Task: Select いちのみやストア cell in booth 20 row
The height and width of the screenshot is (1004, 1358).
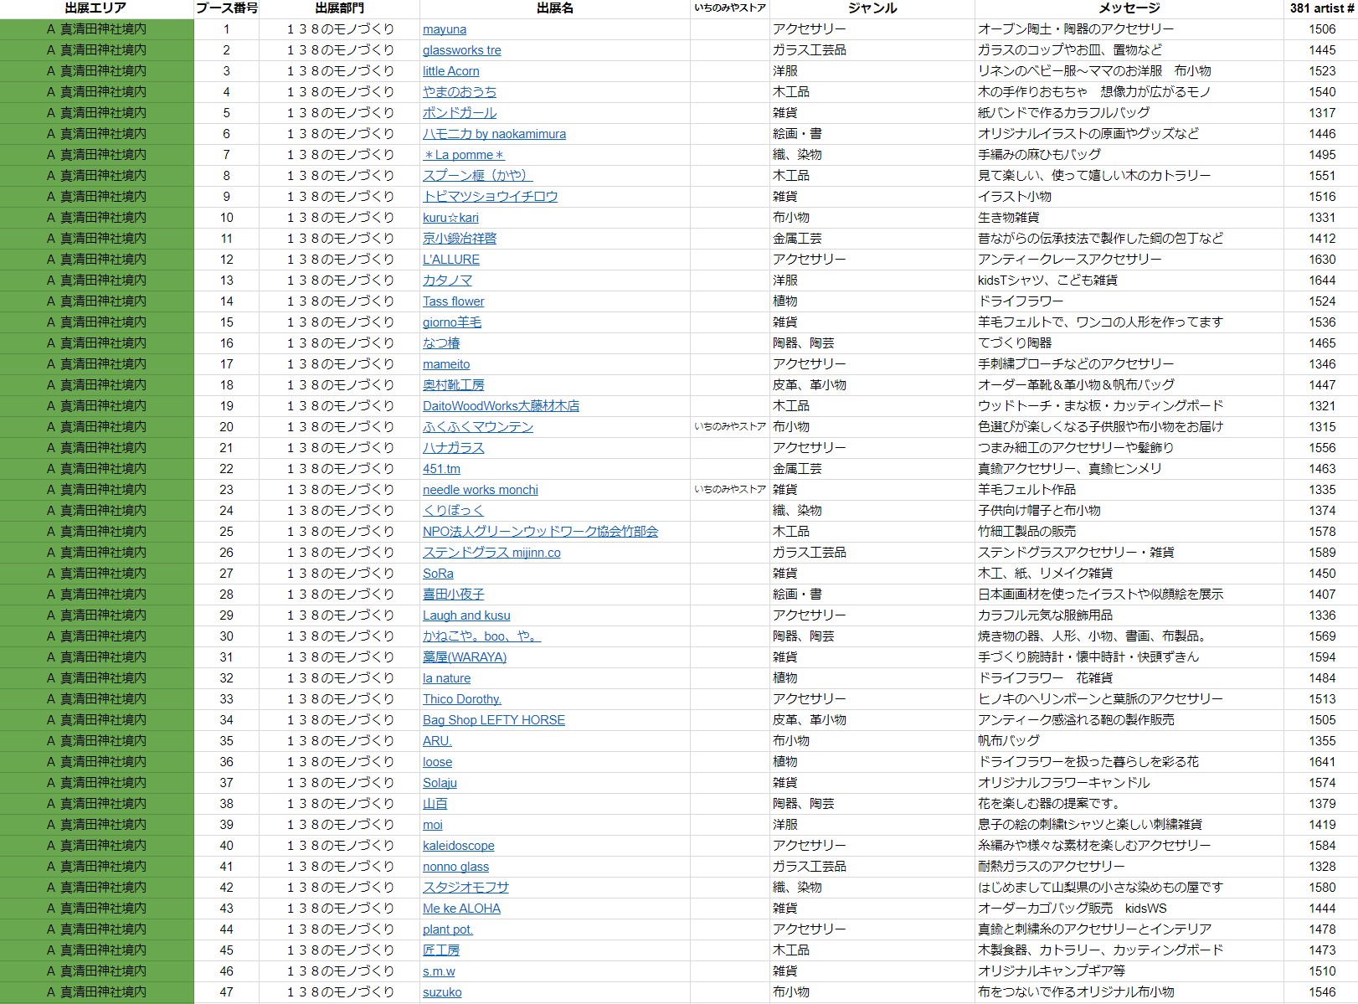Action: pos(730,427)
